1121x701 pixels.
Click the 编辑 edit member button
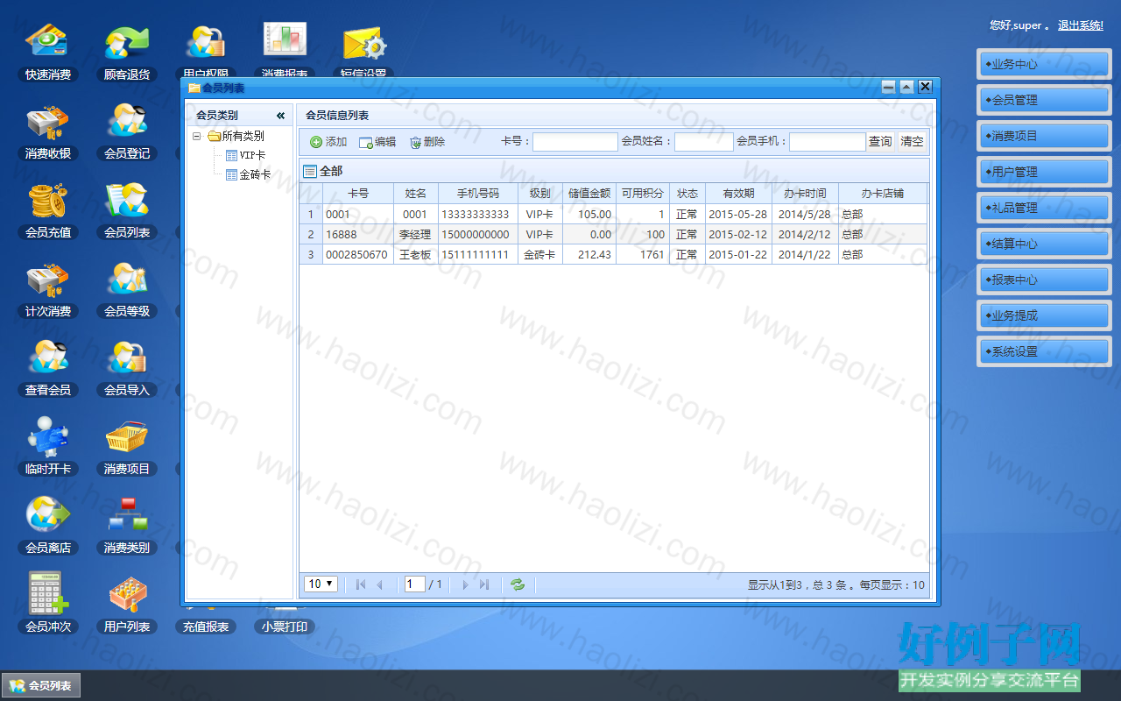[377, 142]
